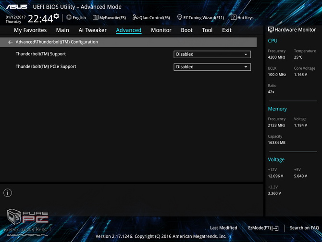Click the Version 2.17.1246 copyright text
Viewport: 322px width, 242px height.
point(161,236)
